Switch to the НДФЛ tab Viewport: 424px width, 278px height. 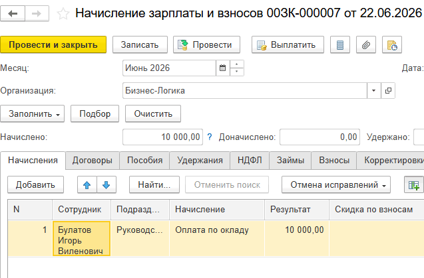(250, 161)
